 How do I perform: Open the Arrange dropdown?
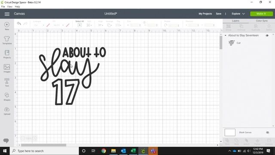110,25
